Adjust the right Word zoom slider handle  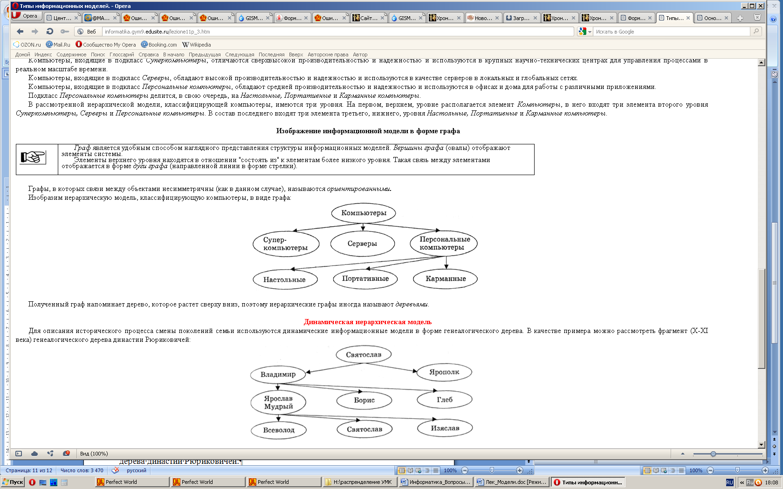point(737,470)
